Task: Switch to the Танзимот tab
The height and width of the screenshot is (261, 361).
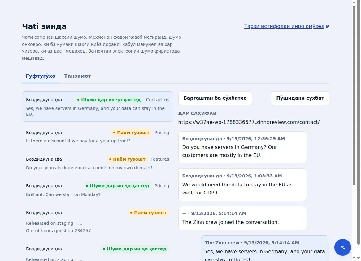Action: click(78, 76)
